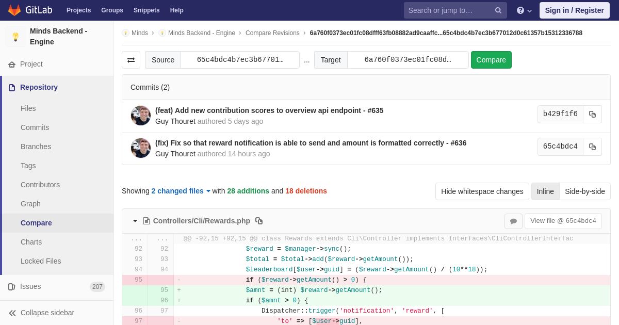Copy commit SHA 65c4bdc4
The width and height of the screenshot is (619, 325).
[592, 147]
